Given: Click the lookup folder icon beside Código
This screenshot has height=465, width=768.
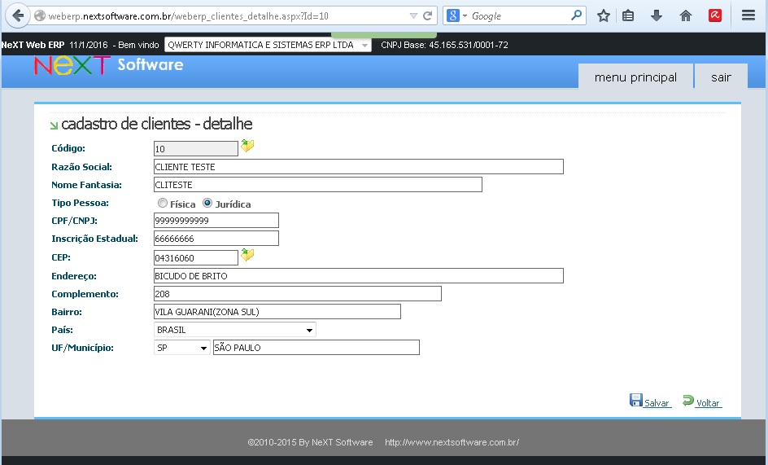Looking at the screenshot, I should [247, 146].
